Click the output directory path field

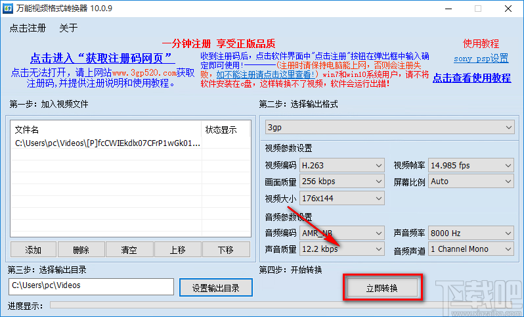click(91, 287)
